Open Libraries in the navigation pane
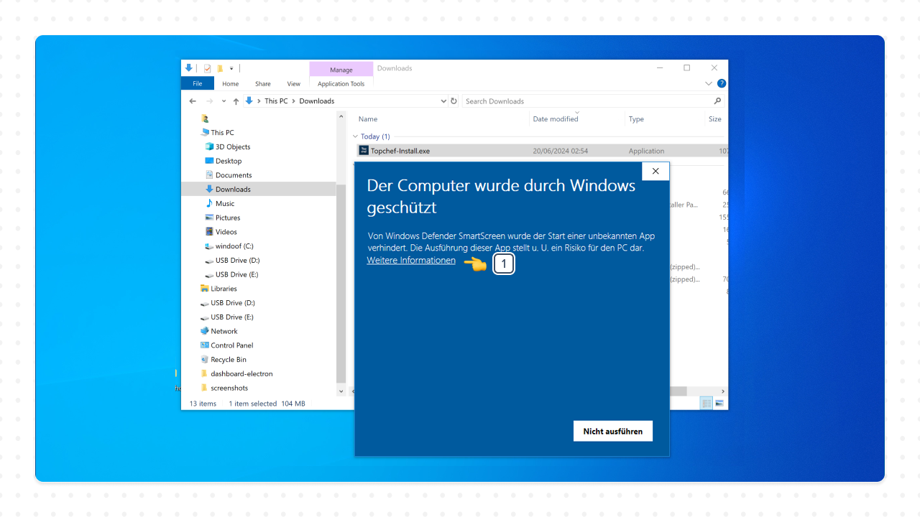920x517 pixels. pyautogui.click(x=224, y=289)
